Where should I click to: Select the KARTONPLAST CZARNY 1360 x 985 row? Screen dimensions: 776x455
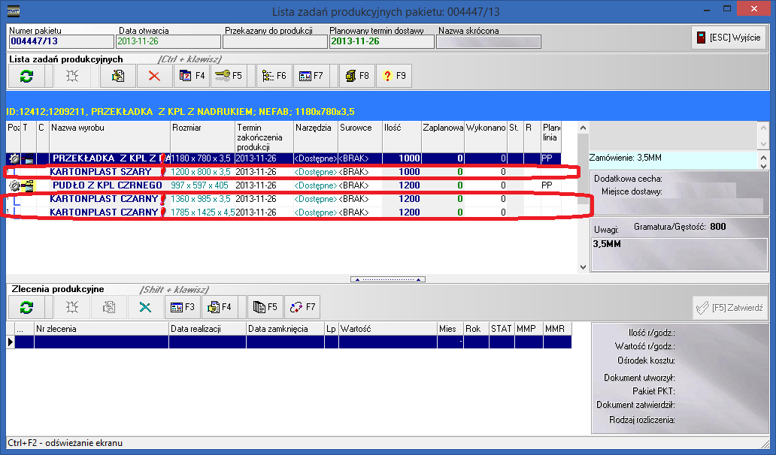pos(104,199)
